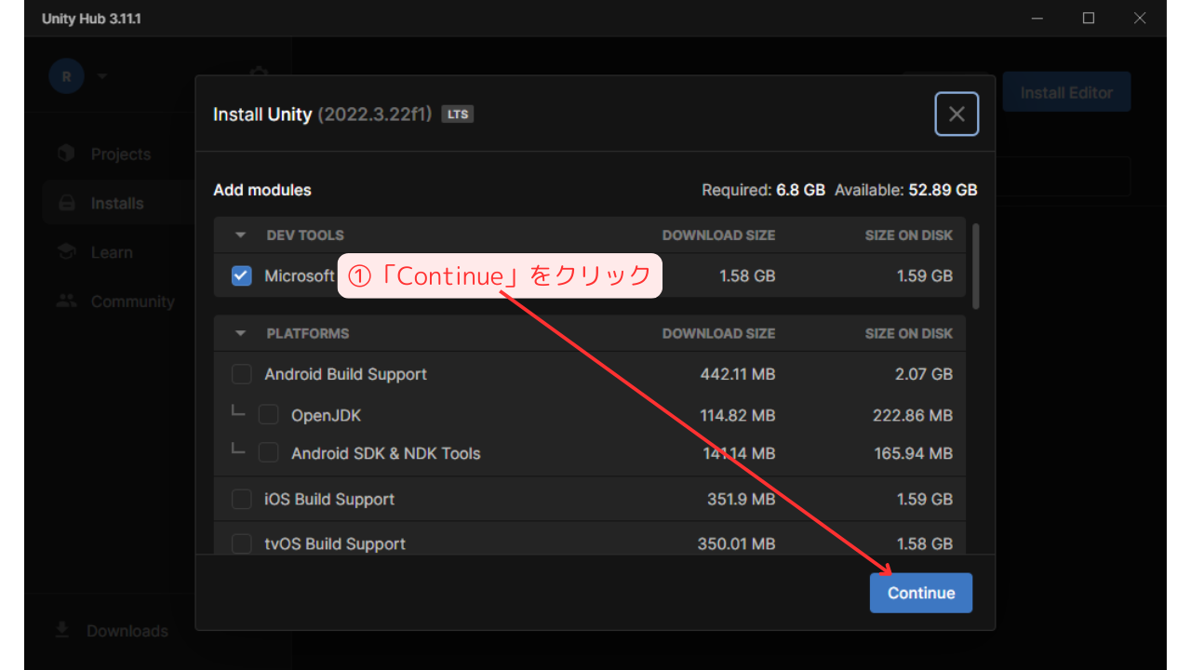Viewport: 1191px width, 670px height.
Task: Click the module list vertical scrollbar
Action: pyautogui.click(x=975, y=265)
